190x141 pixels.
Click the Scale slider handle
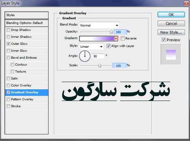click(x=100, y=66)
